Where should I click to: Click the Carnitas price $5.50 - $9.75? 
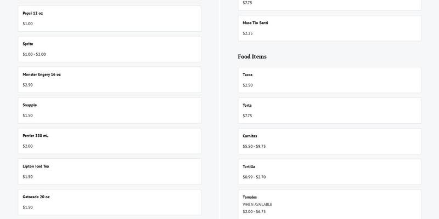point(254,146)
